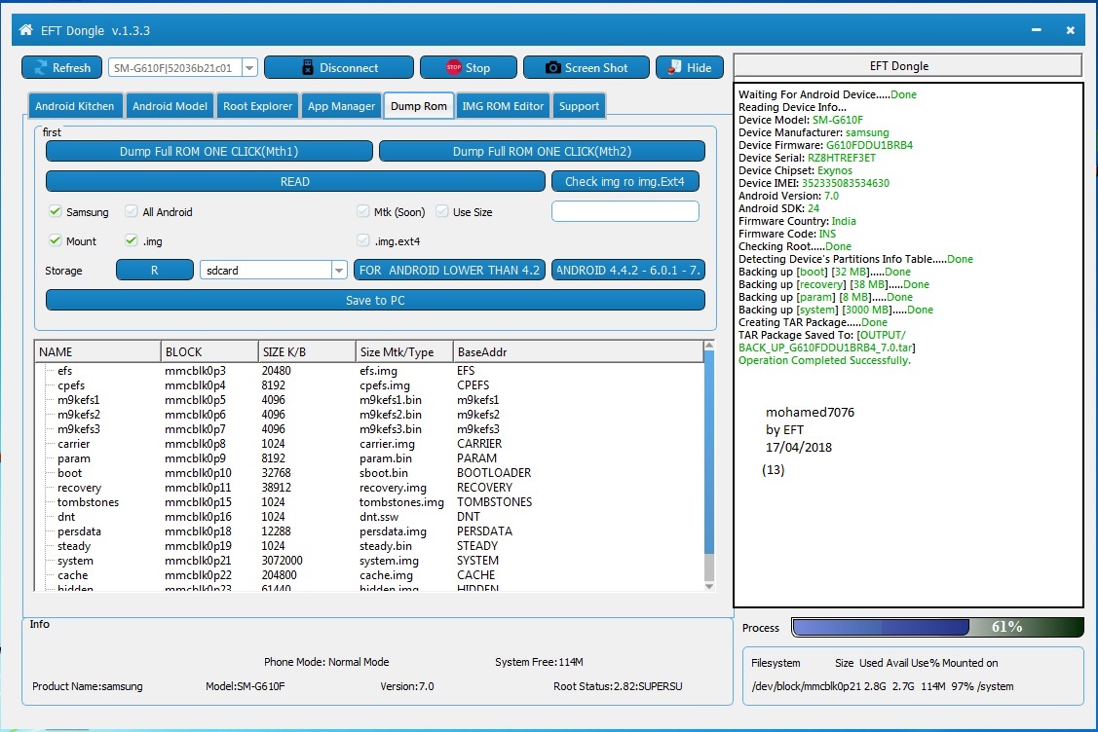1098x732 pixels.
Task: Click the partition list scrollbar thumb
Action: pyautogui.click(x=708, y=452)
